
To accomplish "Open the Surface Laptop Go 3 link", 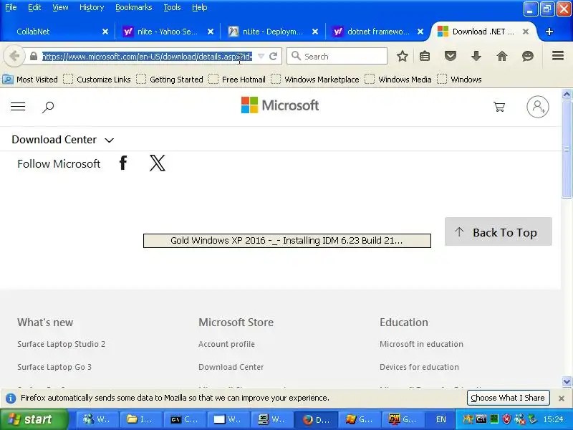I will (54, 367).
